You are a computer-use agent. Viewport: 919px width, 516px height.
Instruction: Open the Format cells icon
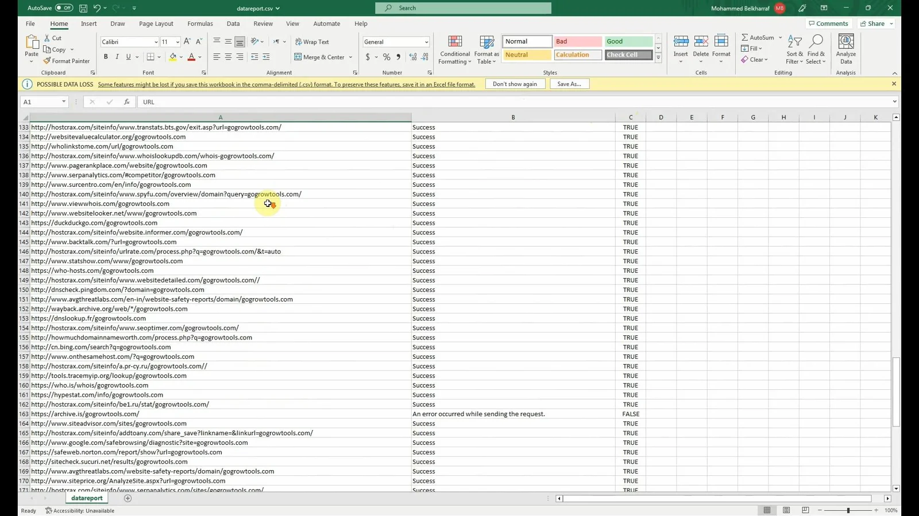(x=721, y=41)
